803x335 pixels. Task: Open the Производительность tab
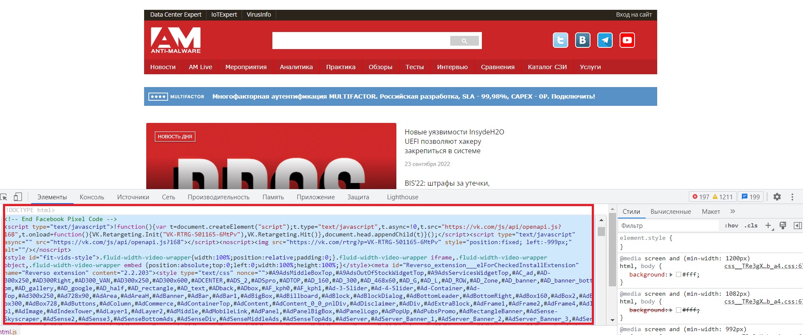tap(218, 197)
